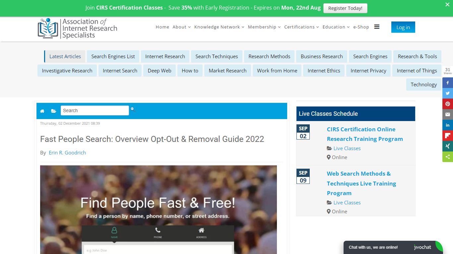Expand the About dropdown menu

tap(181, 27)
